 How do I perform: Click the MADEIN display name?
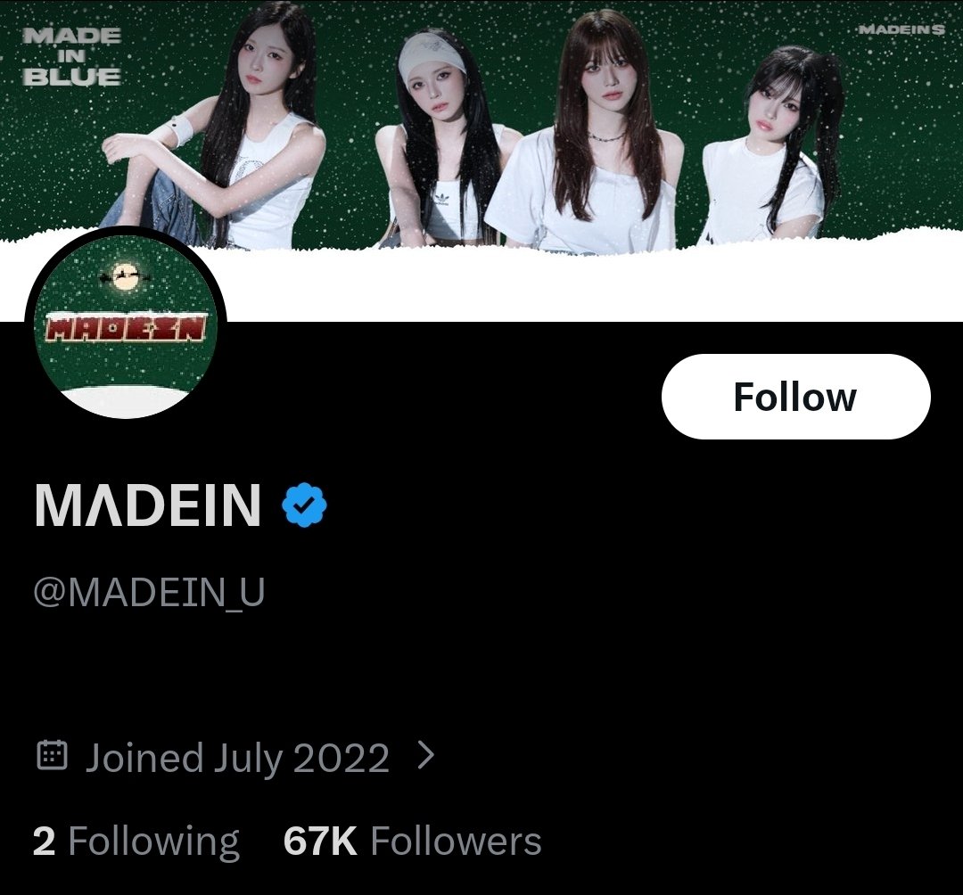click(148, 505)
